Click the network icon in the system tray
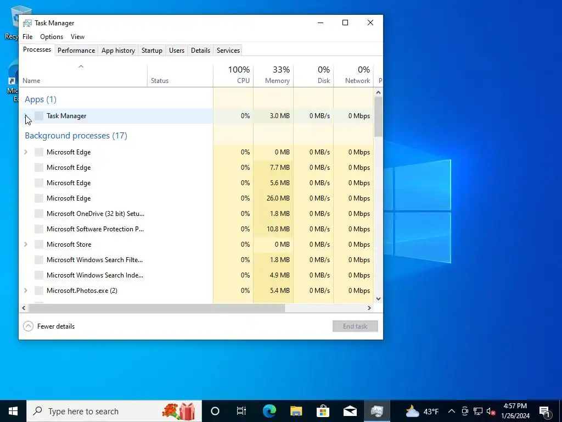 (478, 411)
